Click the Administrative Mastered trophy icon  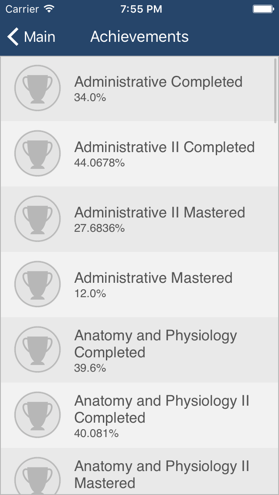click(x=37, y=284)
